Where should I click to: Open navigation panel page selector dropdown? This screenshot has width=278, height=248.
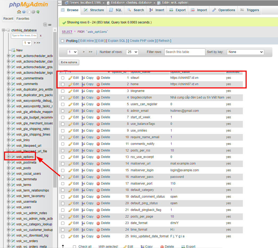(x=27, y=43)
